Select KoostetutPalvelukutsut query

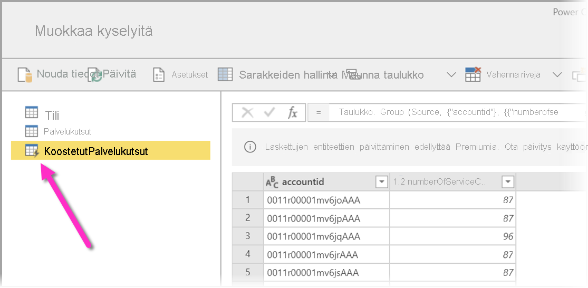(x=111, y=150)
